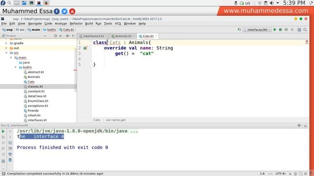Click Pause Output in Run panel
The image size is (314, 176).
pos(3,143)
